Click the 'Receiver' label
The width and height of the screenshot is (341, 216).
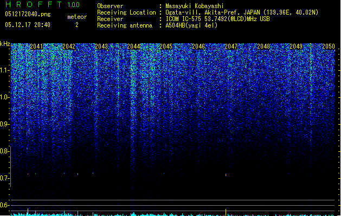110,19
